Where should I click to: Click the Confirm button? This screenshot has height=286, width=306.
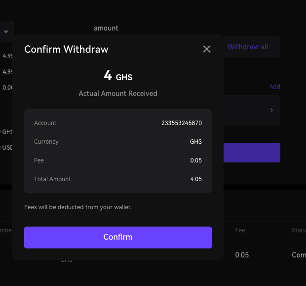(x=118, y=237)
